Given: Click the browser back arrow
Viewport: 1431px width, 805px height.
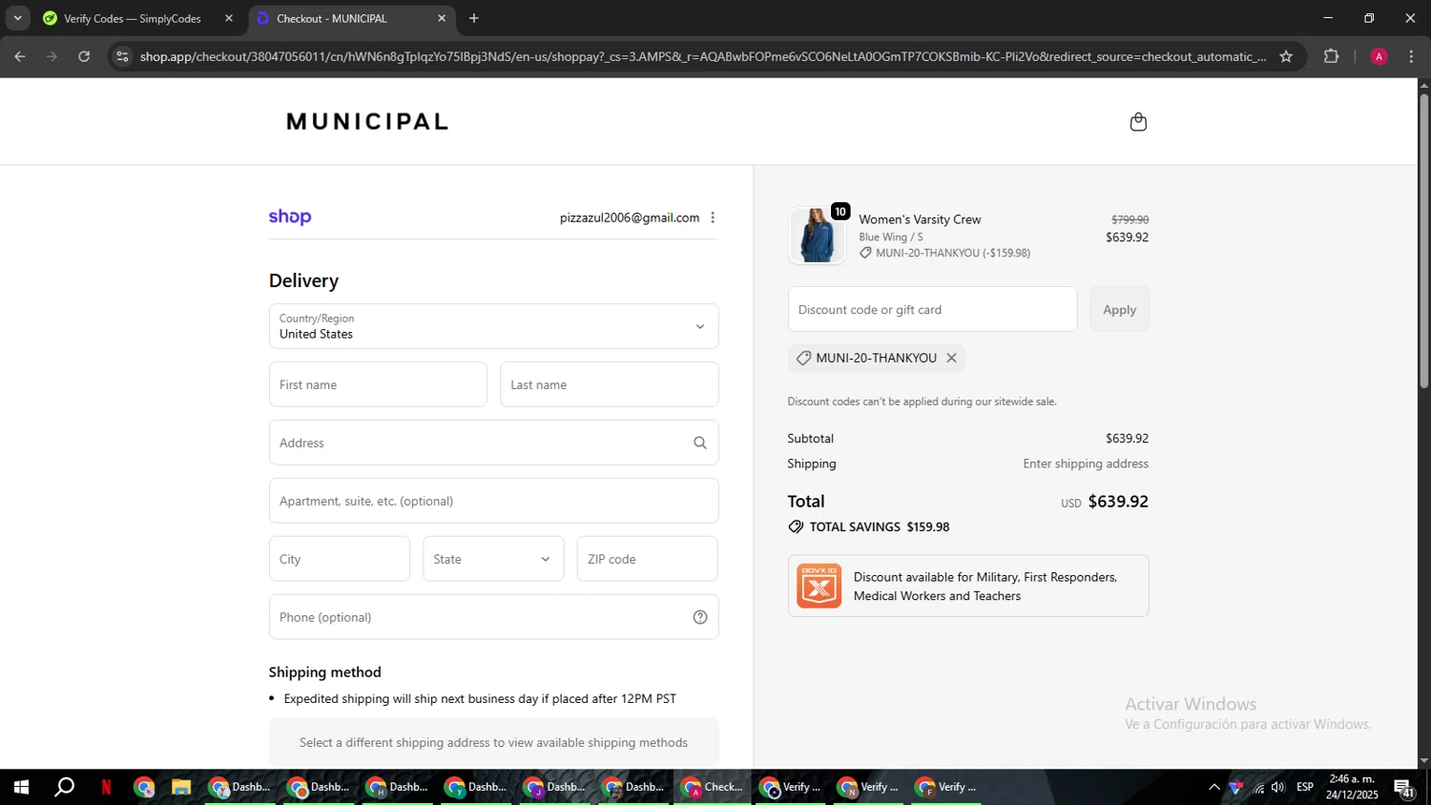Looking at the screenshot, I should [x=19, y=56].
